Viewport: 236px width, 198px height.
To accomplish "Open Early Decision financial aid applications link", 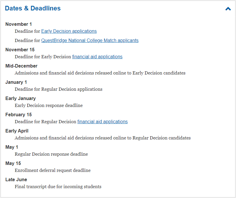I will point(97,57).
